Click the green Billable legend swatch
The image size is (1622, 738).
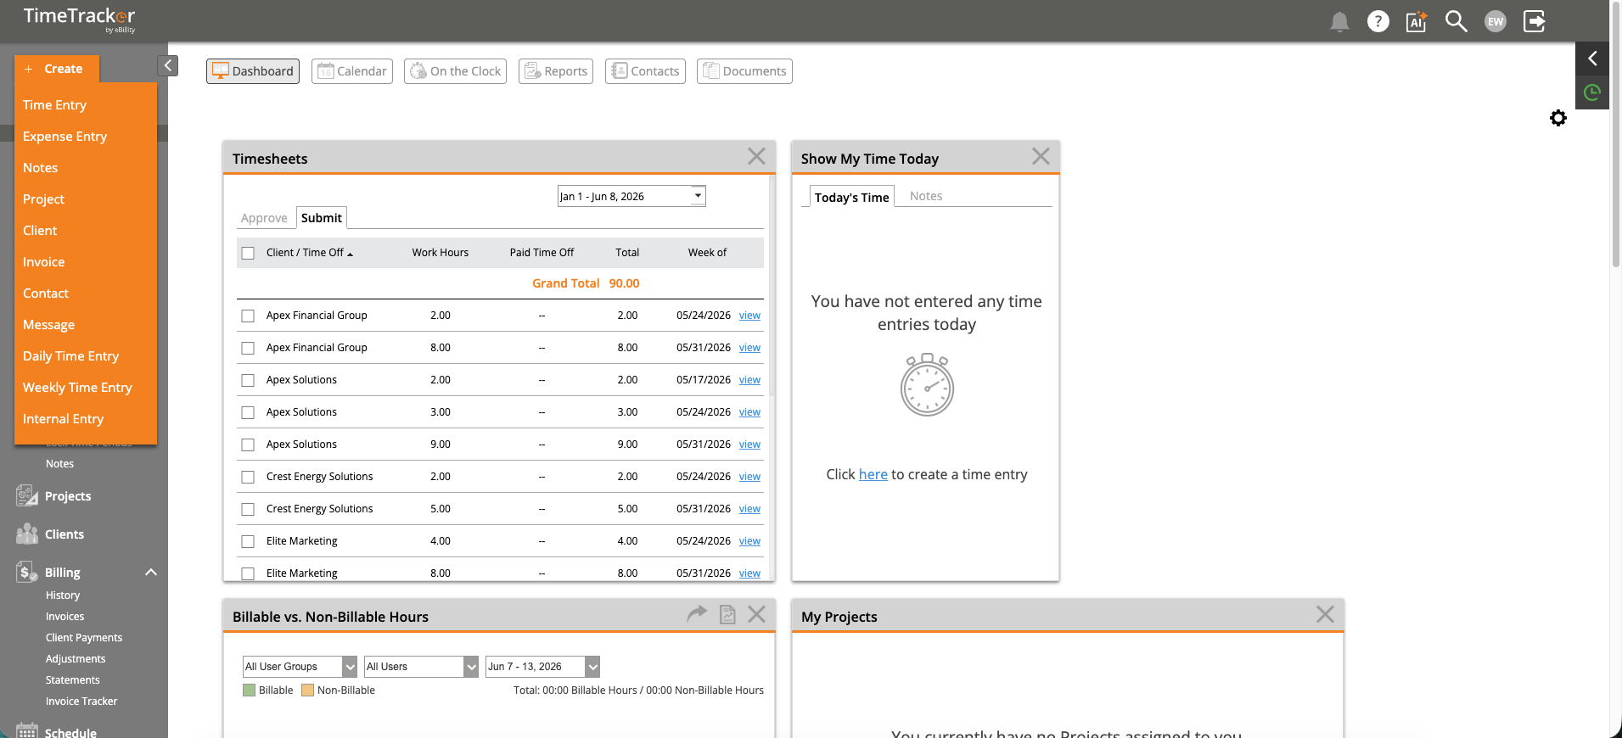click(249, 690)
